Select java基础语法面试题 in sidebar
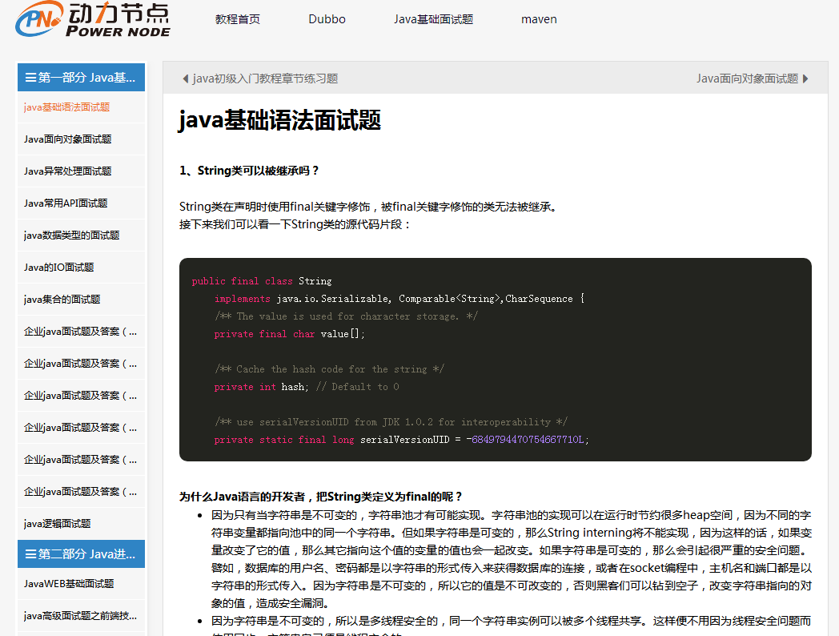This screenshot has height=636, width=839. pyautogui.click(x=82, y=107)
